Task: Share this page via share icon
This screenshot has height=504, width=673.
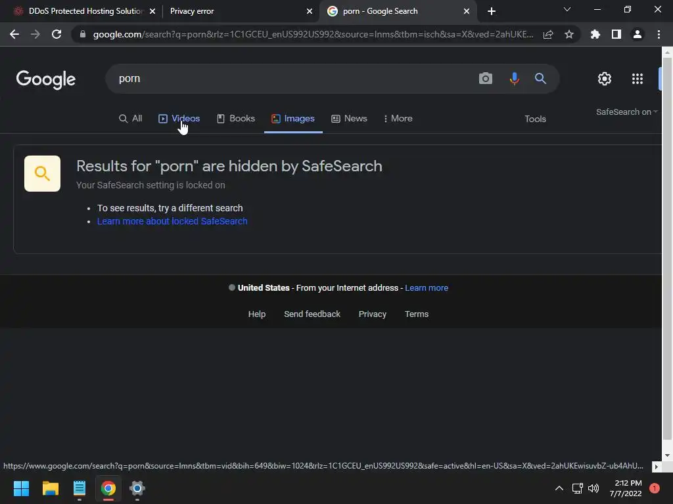Action: [548, 35]
